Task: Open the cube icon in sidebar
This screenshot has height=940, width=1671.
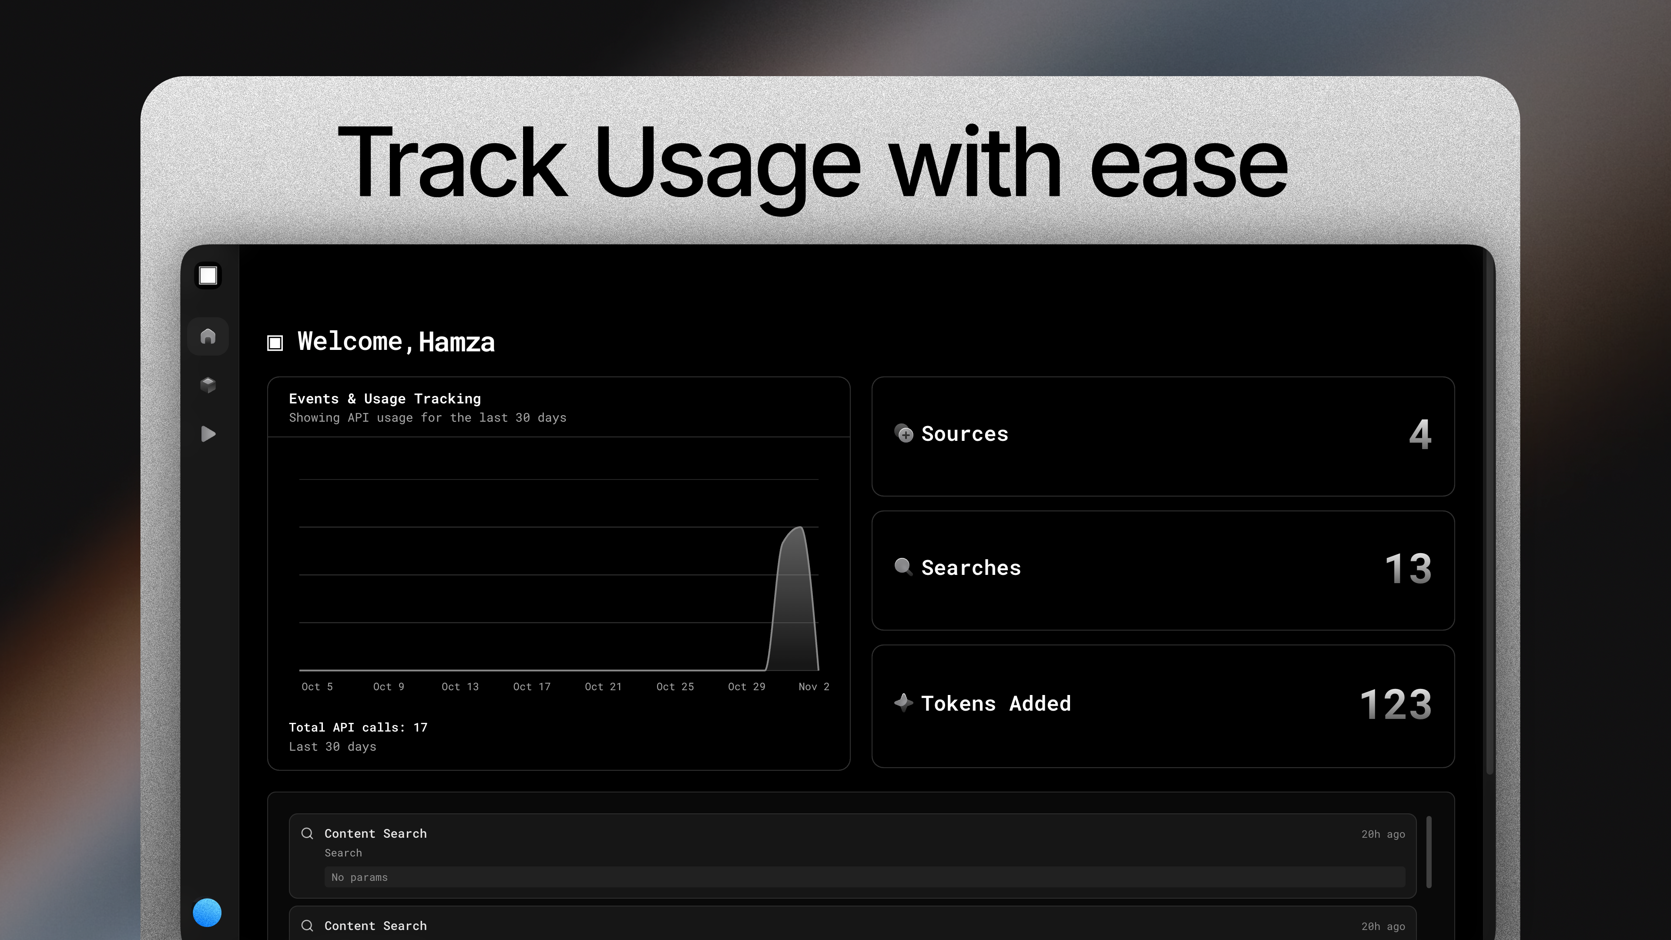Action: pos(208,385)
